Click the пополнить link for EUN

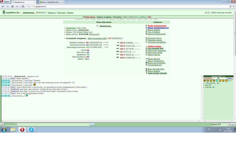tap(94, 34)
